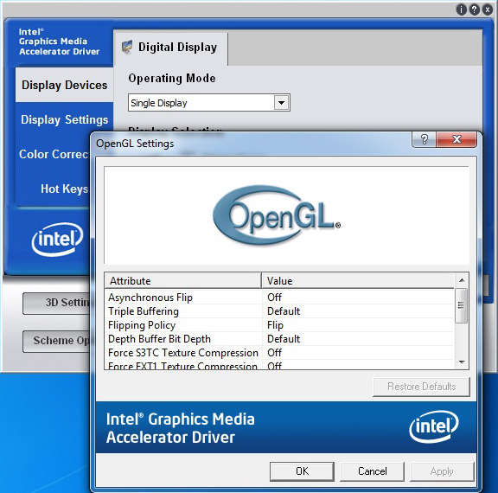Image resolution: width=498 pixels, height=493 pixels.
Task: Click the OpenGL logo image
Action: click(x=277, y=215)
